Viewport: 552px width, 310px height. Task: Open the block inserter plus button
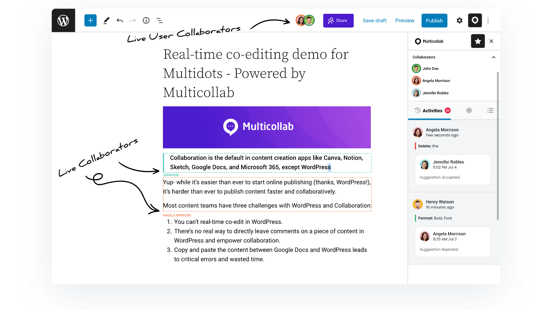coord(90,20)
